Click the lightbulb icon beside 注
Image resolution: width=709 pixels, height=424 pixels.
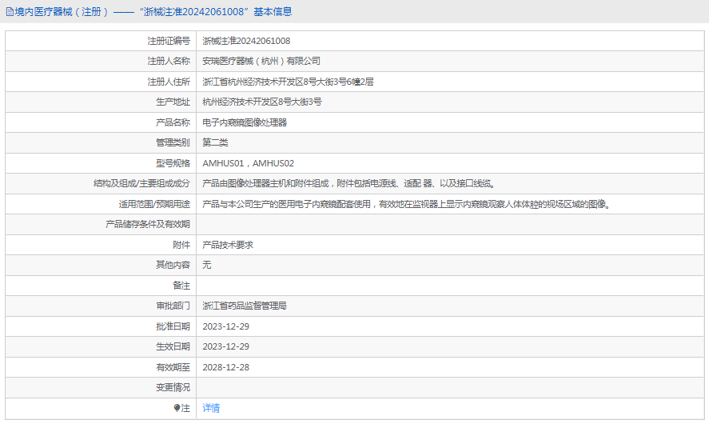pos(177,408)
